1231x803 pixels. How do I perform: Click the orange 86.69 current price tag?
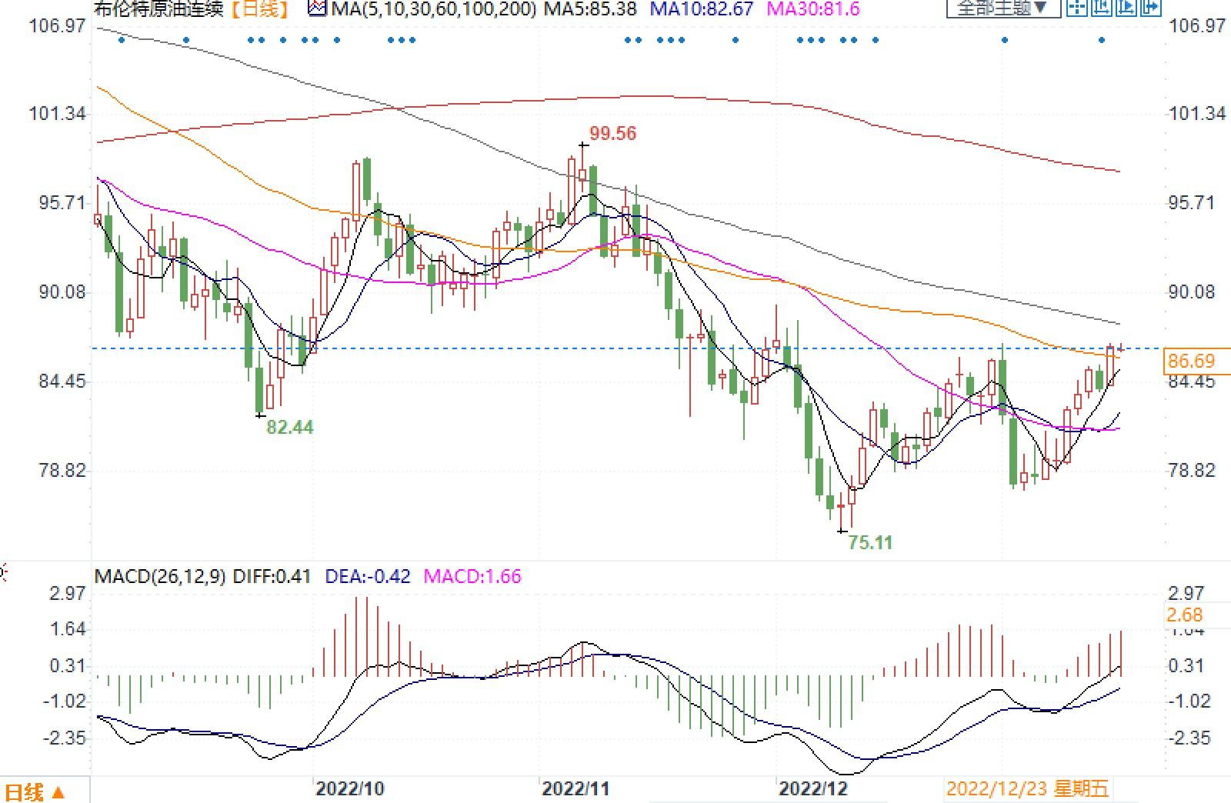pyautogui.click(x=1191, y=362)
